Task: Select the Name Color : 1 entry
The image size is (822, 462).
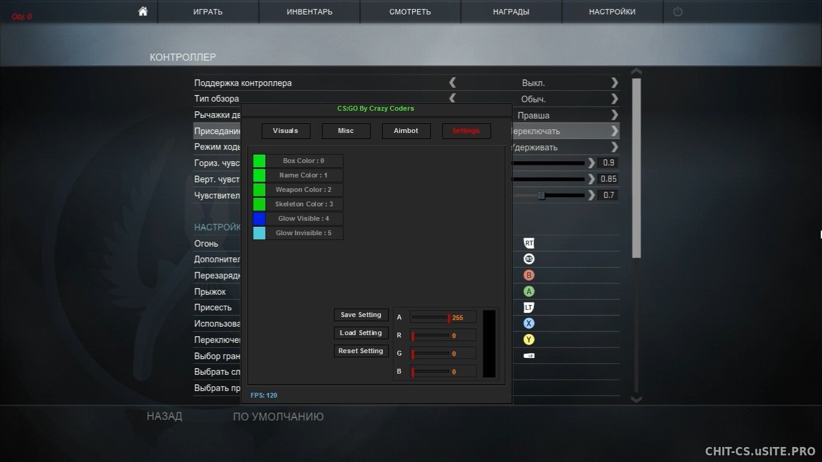Action: pyautogui.click(x=304, y=175)
